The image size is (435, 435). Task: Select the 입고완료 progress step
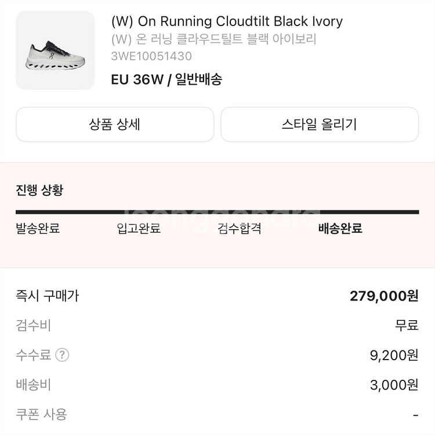pyautogui.click(x=139, y=229)
